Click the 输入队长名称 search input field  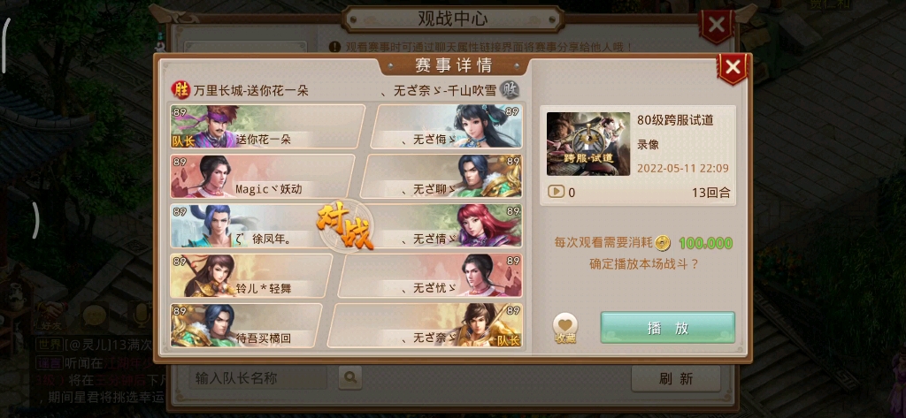[258, 378]
